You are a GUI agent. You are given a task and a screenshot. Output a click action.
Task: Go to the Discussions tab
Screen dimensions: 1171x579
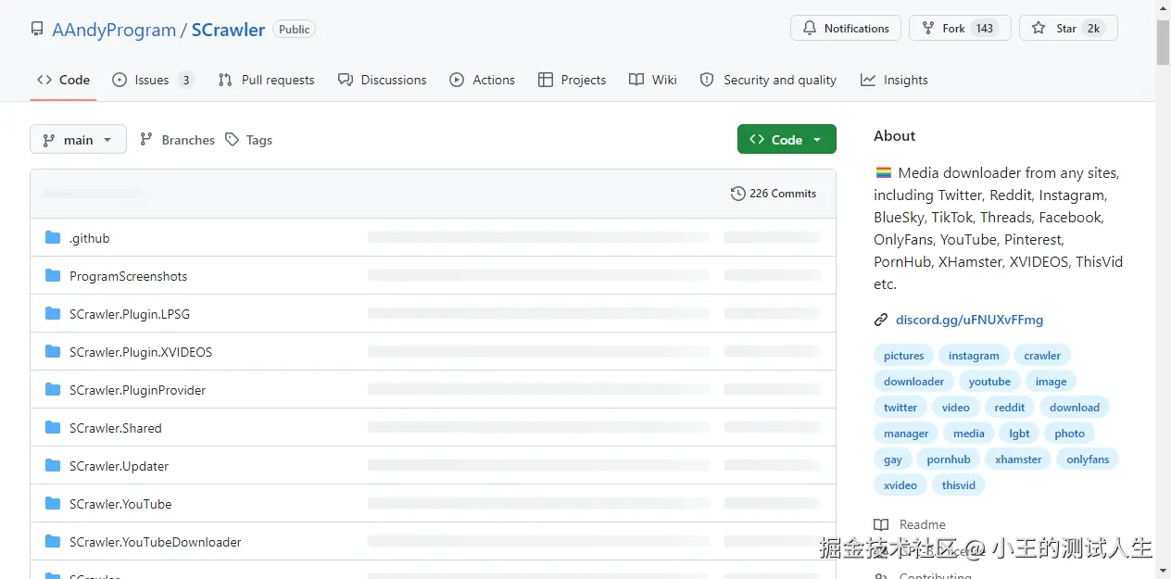pos(382,80)
